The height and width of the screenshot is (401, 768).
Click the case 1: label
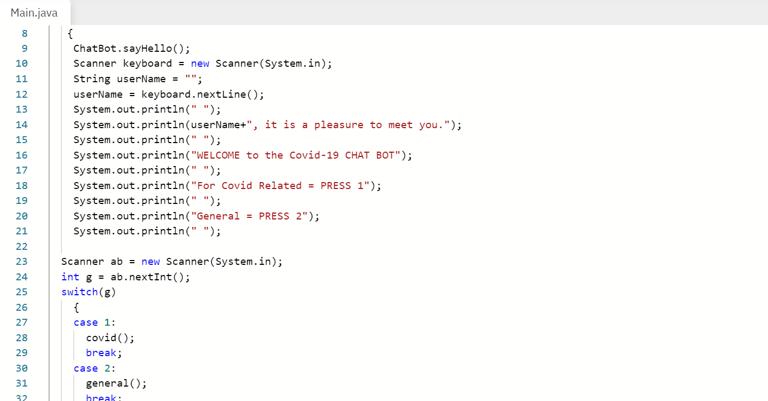pyautogui.click(x=95, y=323)
